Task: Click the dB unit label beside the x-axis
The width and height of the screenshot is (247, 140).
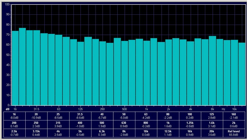Action: pyautogui.click(x=8, y=109)
